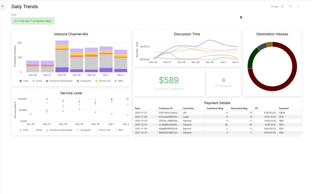This screenshot has width=312, height=194.
Task: Toggle Instagram series in Service Level legend
Action: tap(84, 130)
